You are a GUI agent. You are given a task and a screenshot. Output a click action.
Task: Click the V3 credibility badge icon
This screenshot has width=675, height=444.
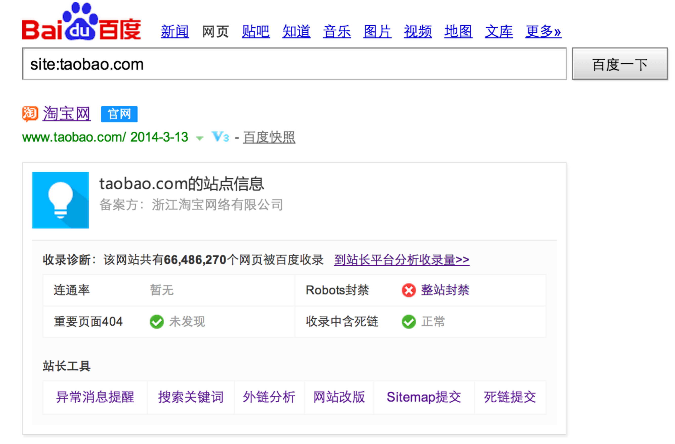click(x=220, y=137)
